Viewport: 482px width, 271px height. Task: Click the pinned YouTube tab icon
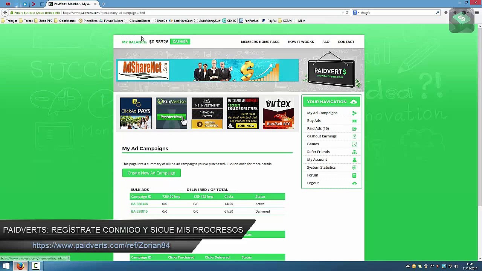pos(8,4)
